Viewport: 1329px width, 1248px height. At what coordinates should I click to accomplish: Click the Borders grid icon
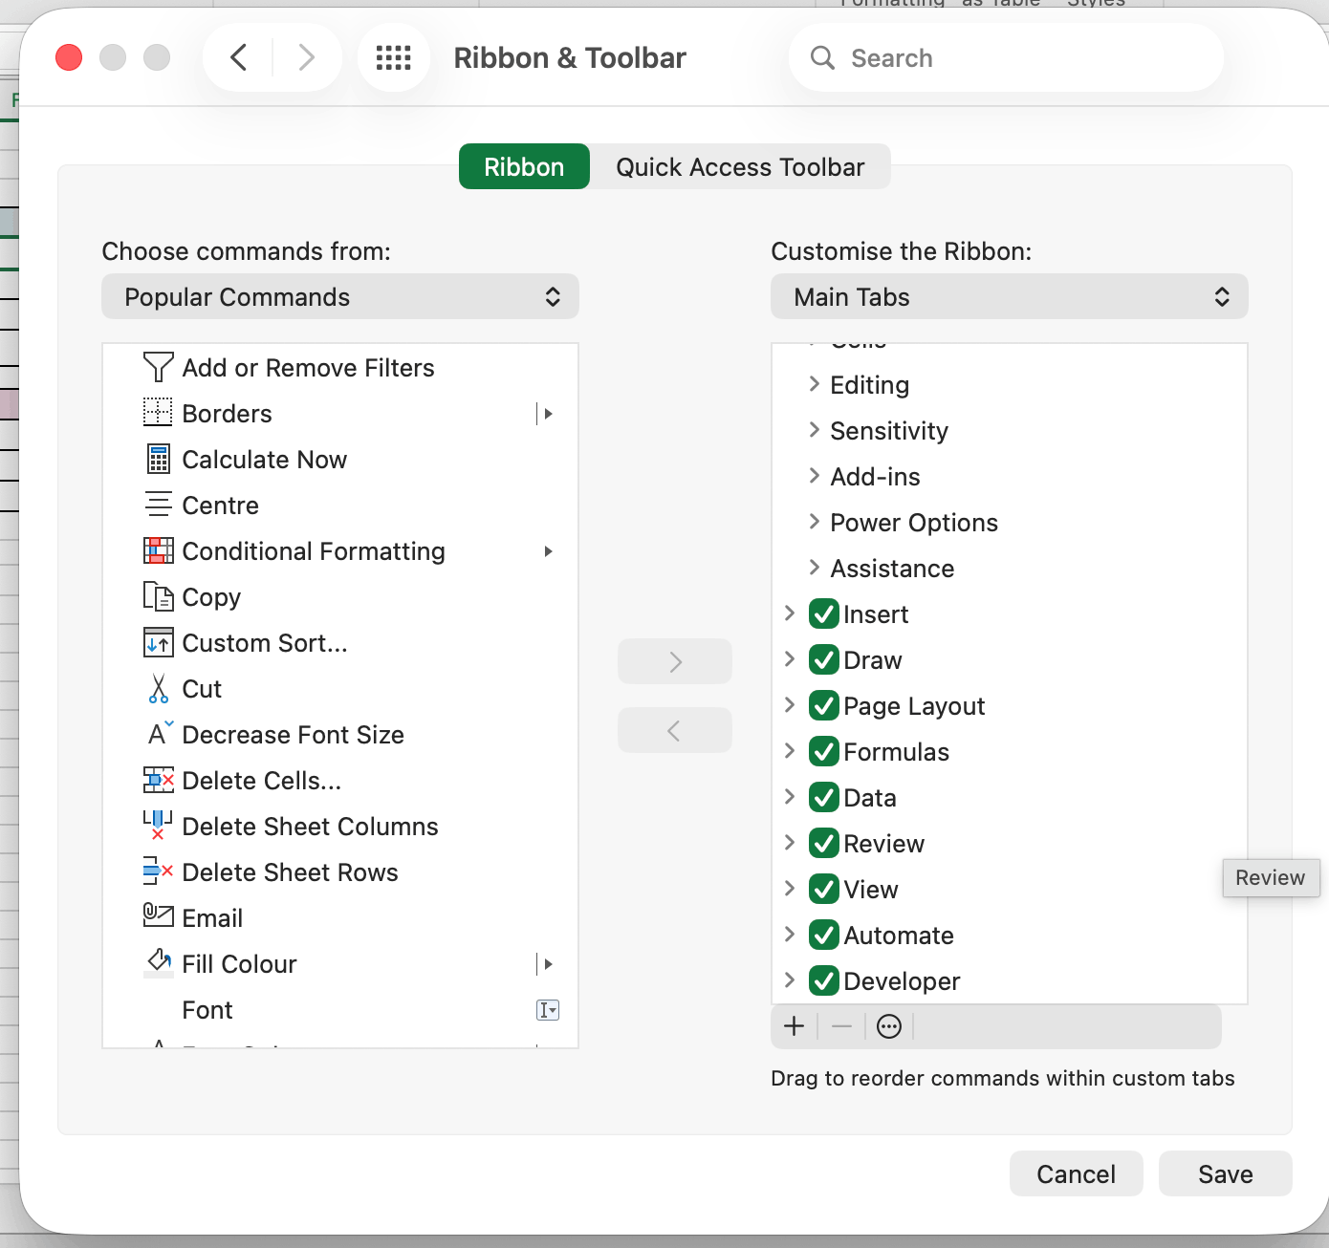158,413
